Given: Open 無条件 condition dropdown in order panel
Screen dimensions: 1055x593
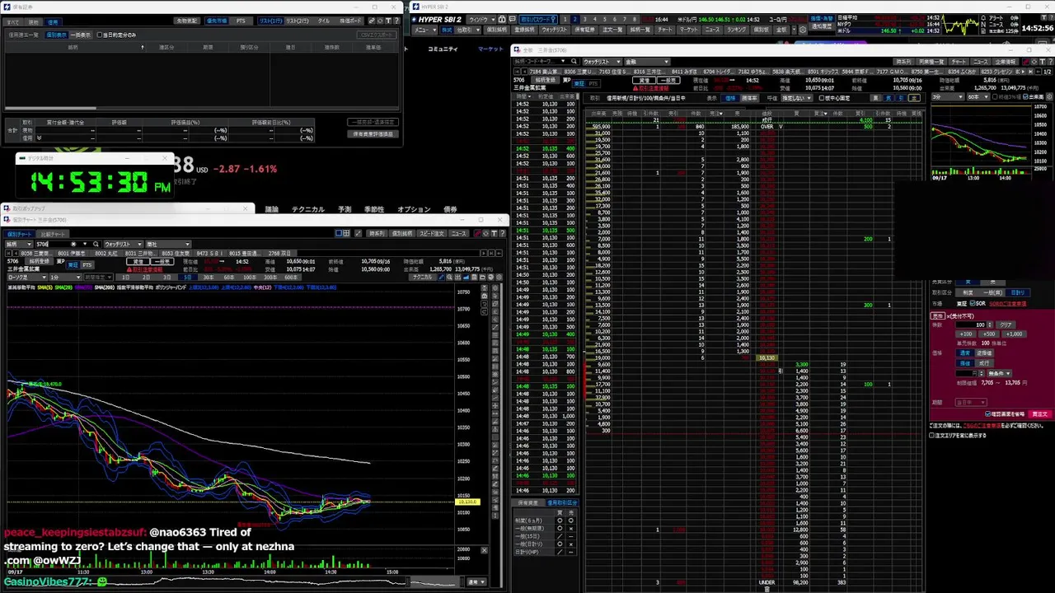Looking at the screenshot, I should (1000, 373).
